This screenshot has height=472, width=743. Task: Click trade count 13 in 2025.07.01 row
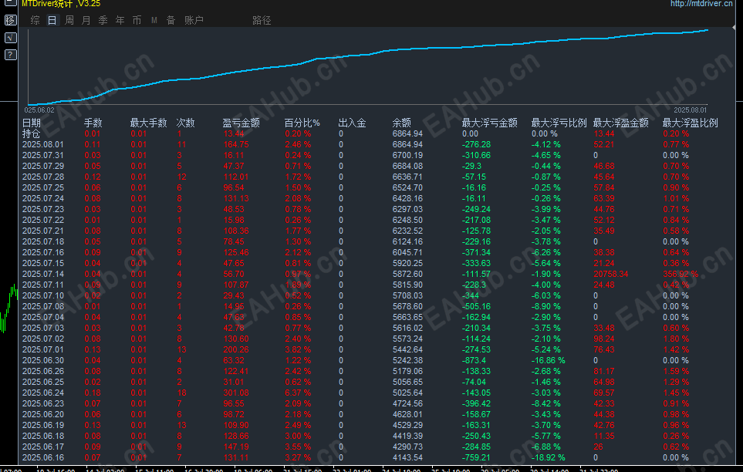(x=181, y=349)
